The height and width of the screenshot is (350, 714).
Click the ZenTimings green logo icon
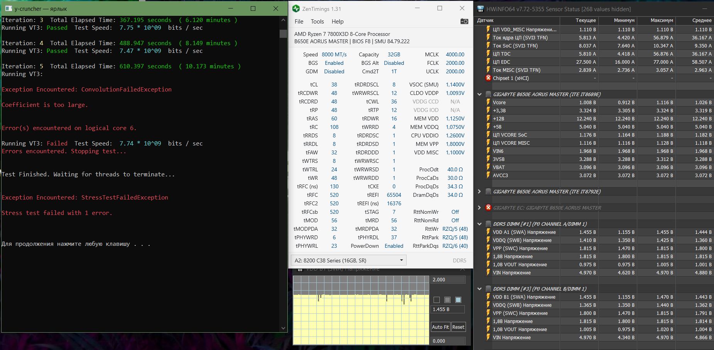[296, 8]
